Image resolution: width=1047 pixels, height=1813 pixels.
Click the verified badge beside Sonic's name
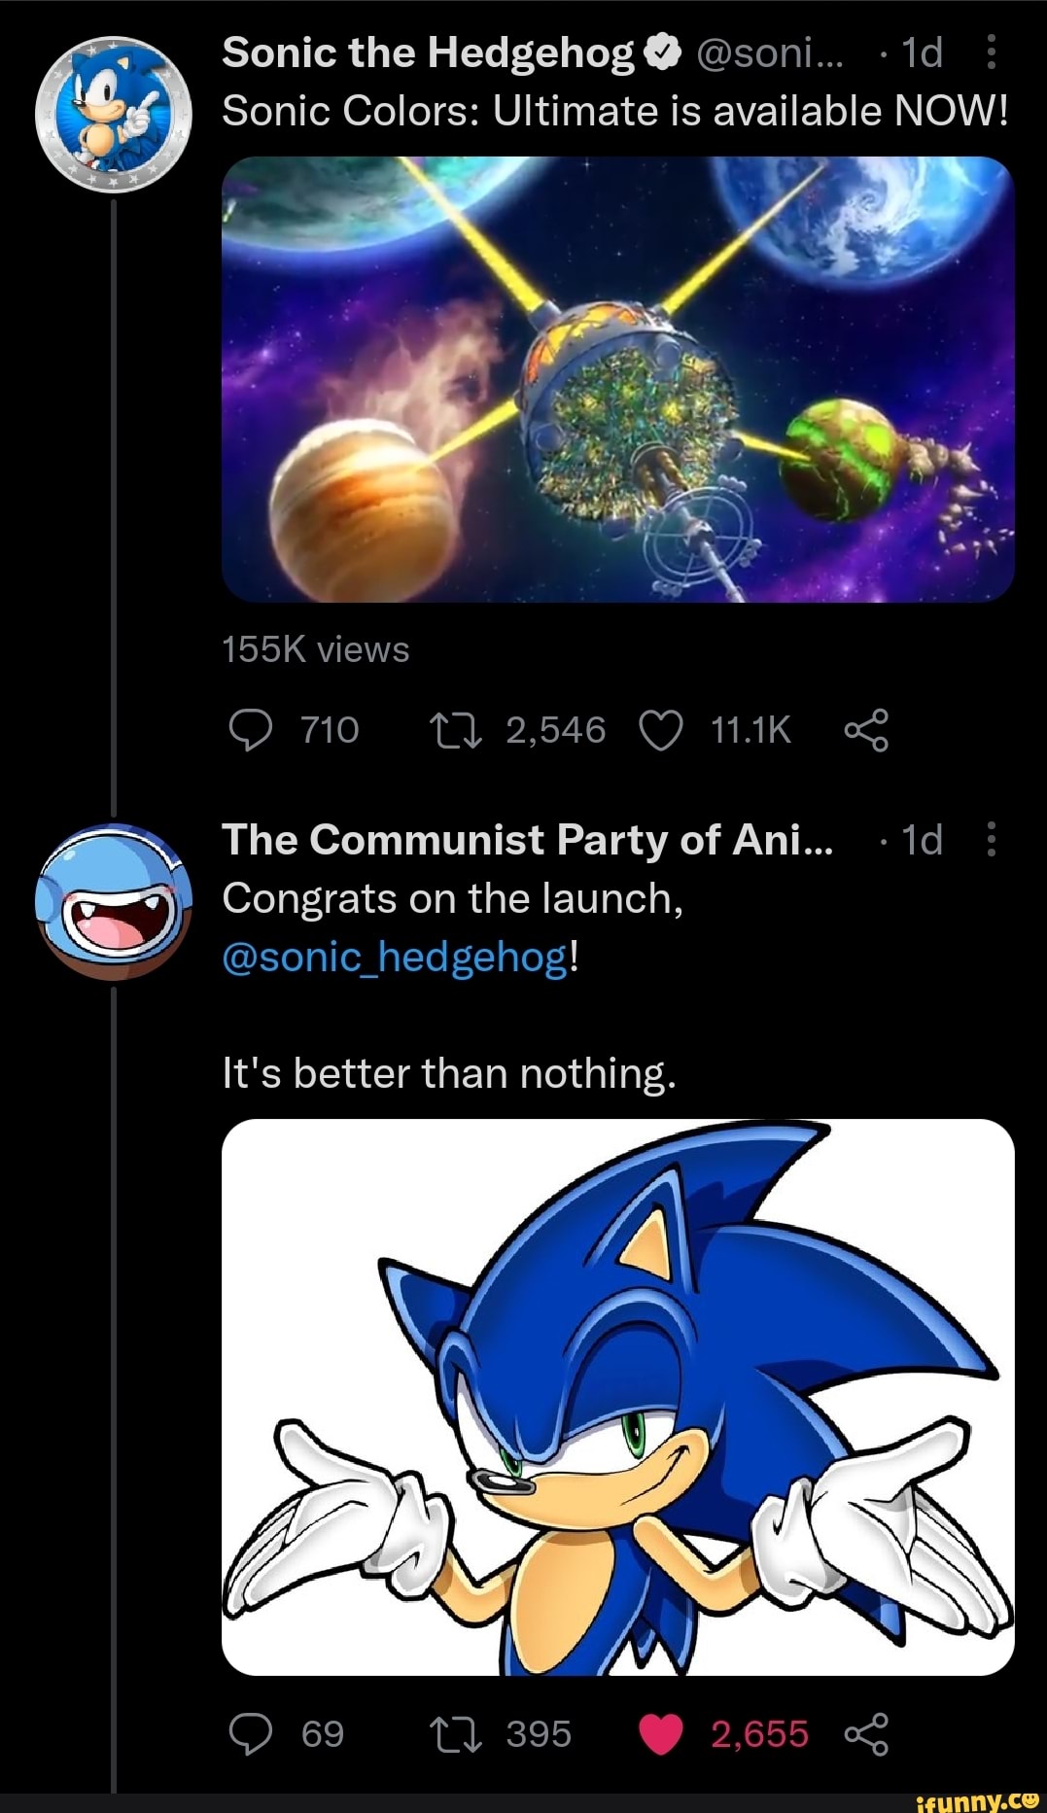[x=662, y=53]
